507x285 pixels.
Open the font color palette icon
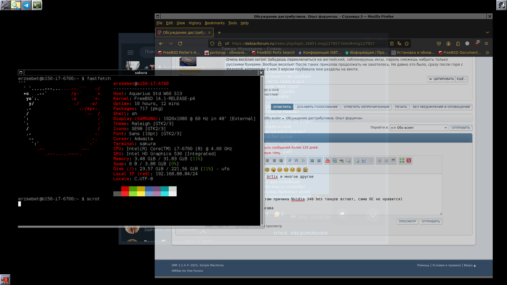coord(303,160)
